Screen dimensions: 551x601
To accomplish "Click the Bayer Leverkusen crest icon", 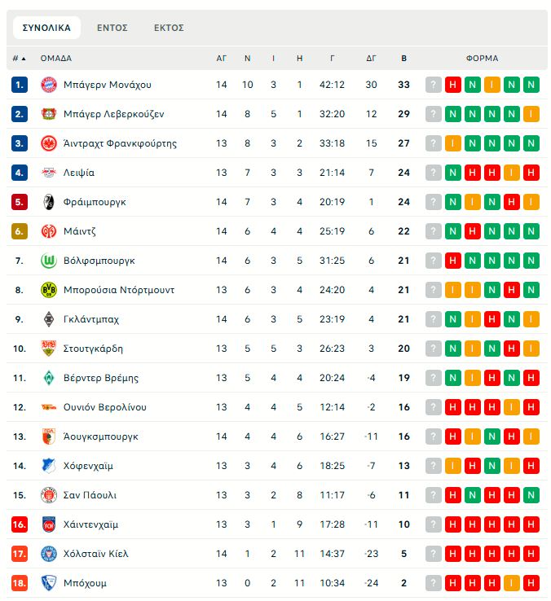I will click(48, 114).
